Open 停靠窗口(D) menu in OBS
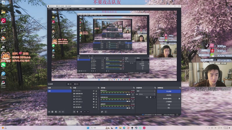 tap(66, 9)
